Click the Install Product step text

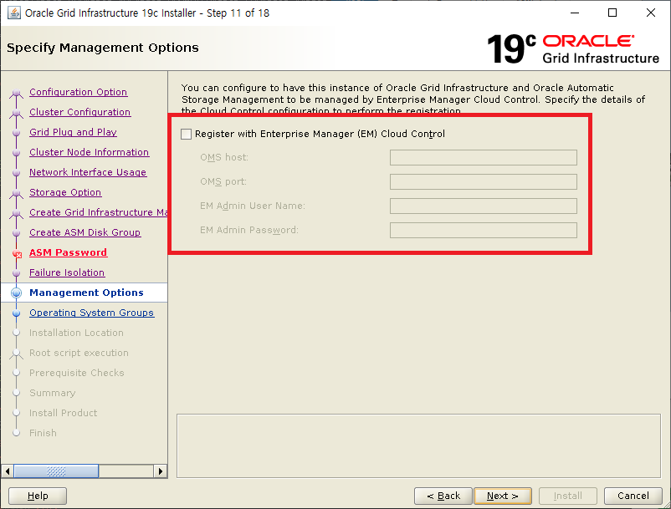click(63, 413)
